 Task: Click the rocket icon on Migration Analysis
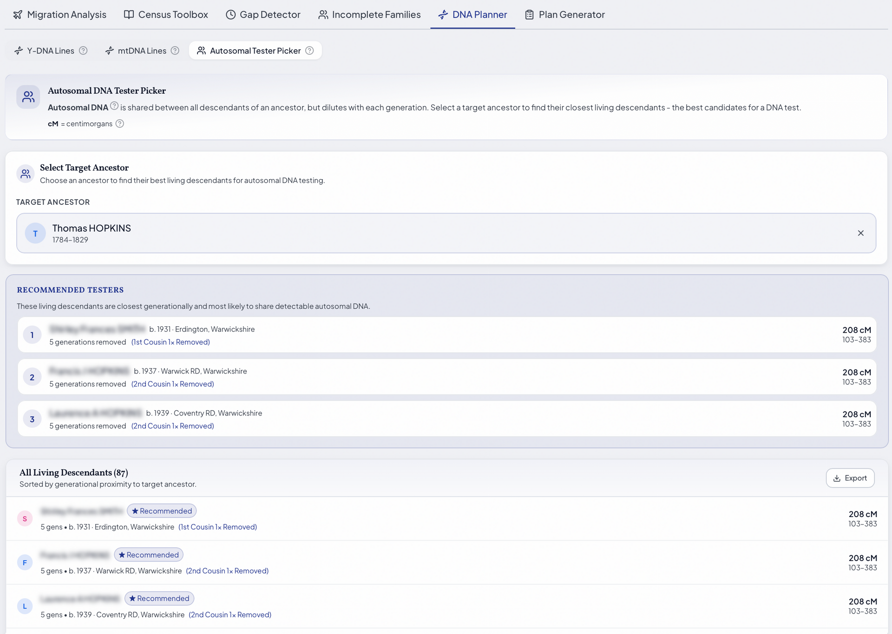pos(18,14)
